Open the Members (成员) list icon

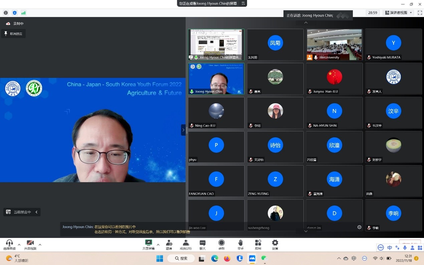186,243
